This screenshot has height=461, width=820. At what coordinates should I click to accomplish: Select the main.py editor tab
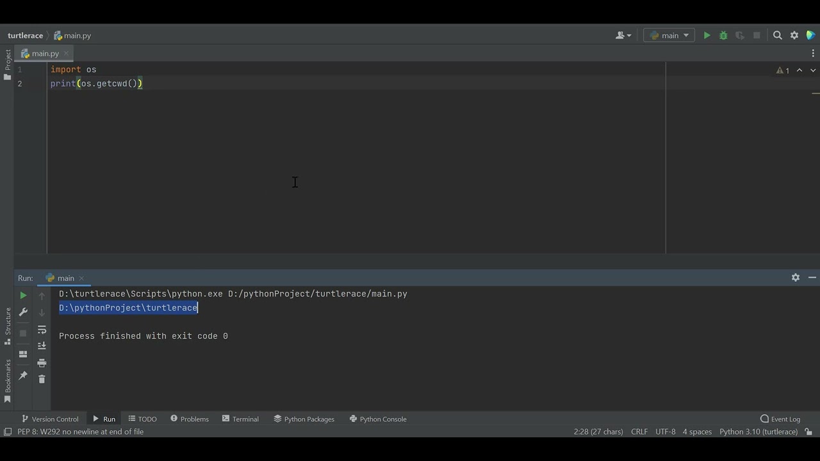point(45,54)
